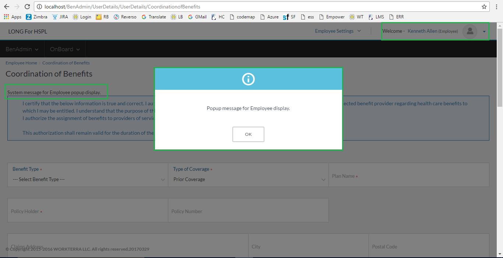The image size is (503, 258).
Task: Expand the Employee Settings dropdown
Action: [x=338, y=31]
